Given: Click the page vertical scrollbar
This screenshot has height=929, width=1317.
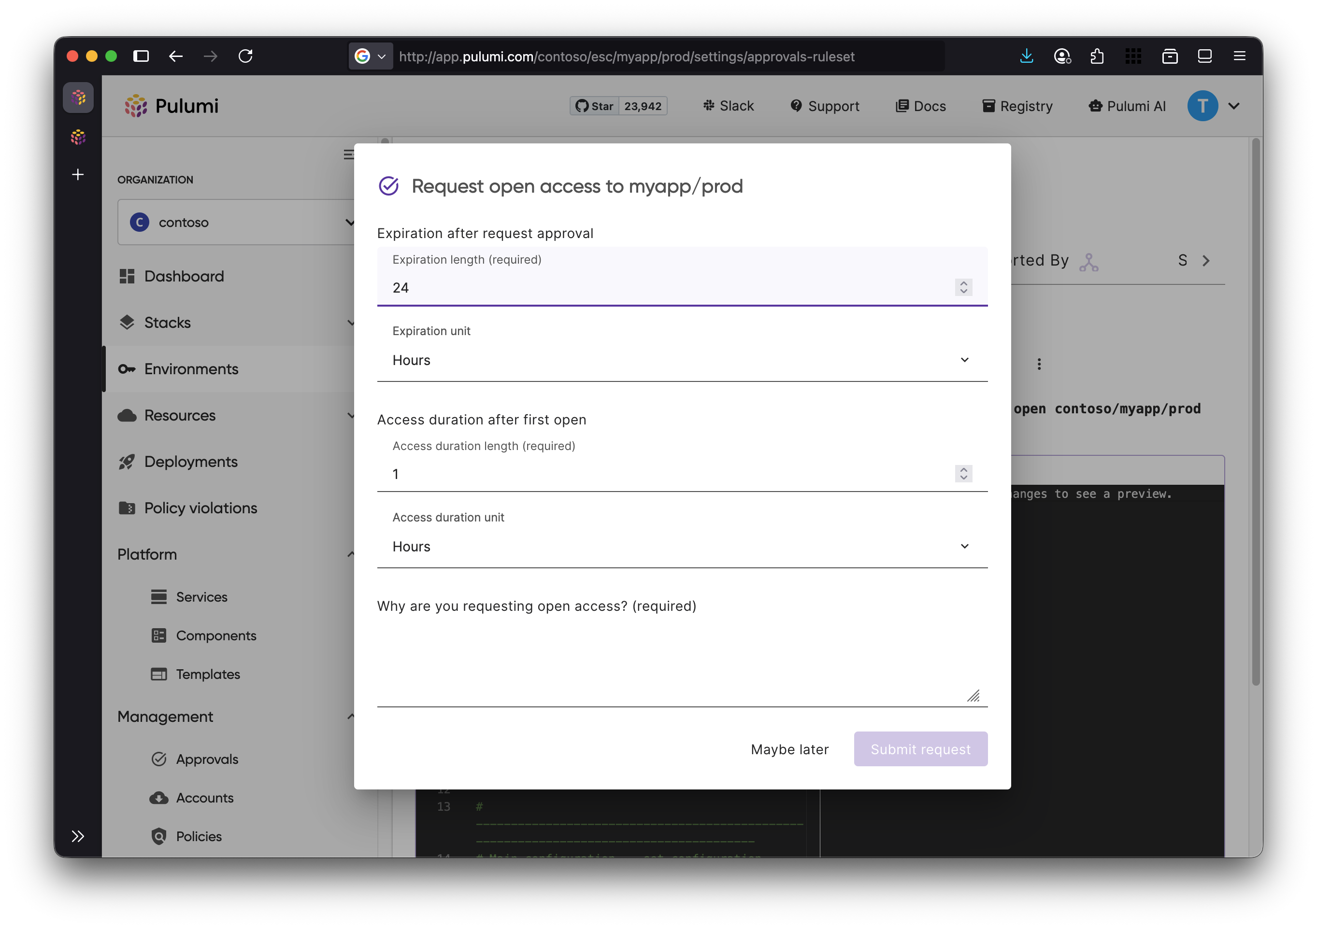Looking at the screenshot, I should click(x=1255, y=413).
